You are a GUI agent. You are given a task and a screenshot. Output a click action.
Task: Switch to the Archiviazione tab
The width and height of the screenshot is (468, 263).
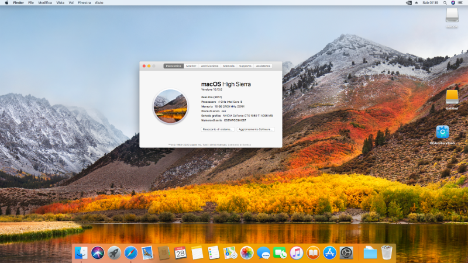click(209, 66)
